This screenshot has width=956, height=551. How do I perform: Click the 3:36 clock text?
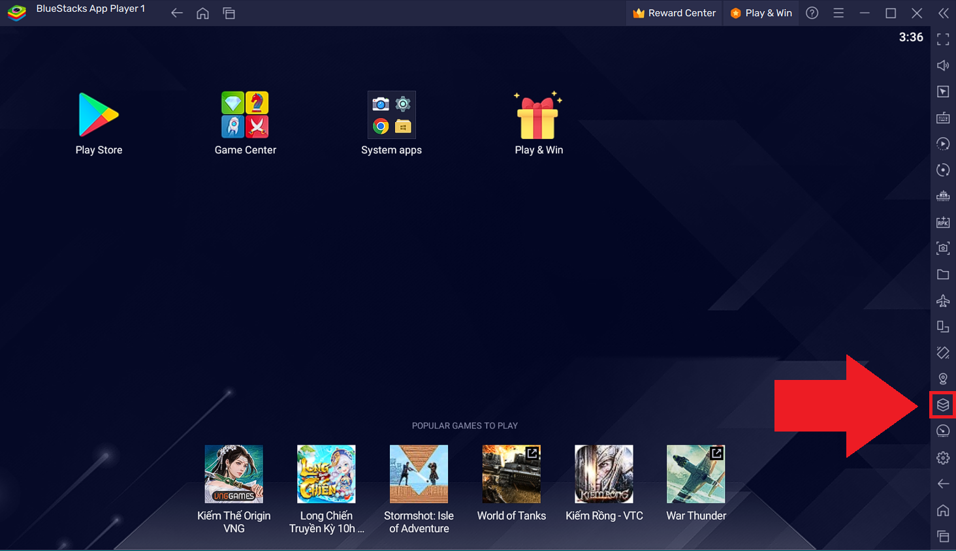(911, 37)
